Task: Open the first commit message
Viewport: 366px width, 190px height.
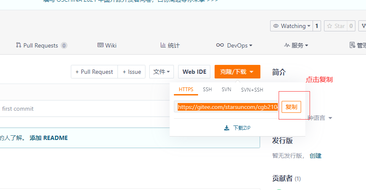Action: 18,109
